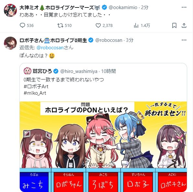Open the Ookami Mio profile avatar
The width and height of the screenshot is (193, 192).
point(10,10)
